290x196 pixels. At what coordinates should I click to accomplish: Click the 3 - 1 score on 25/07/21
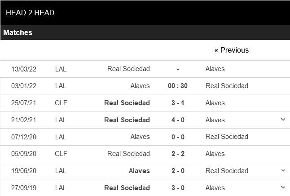point(178,103)
